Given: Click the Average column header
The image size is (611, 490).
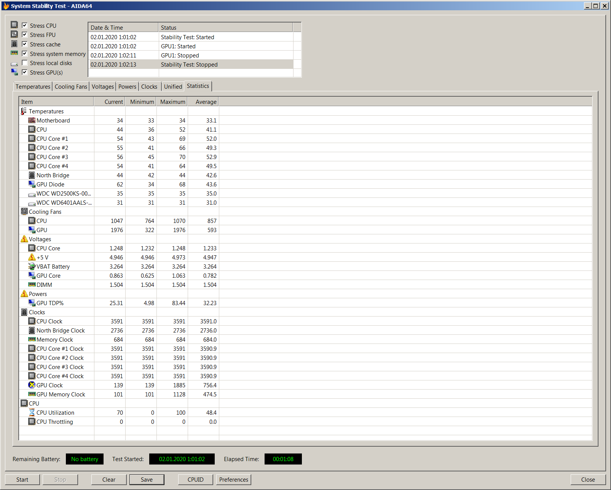Looking at the screenshot, I should pyautogui.click(x=203, y=102).
